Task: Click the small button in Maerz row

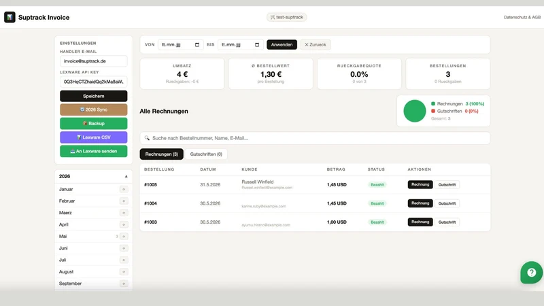Action: click(124, 213)
